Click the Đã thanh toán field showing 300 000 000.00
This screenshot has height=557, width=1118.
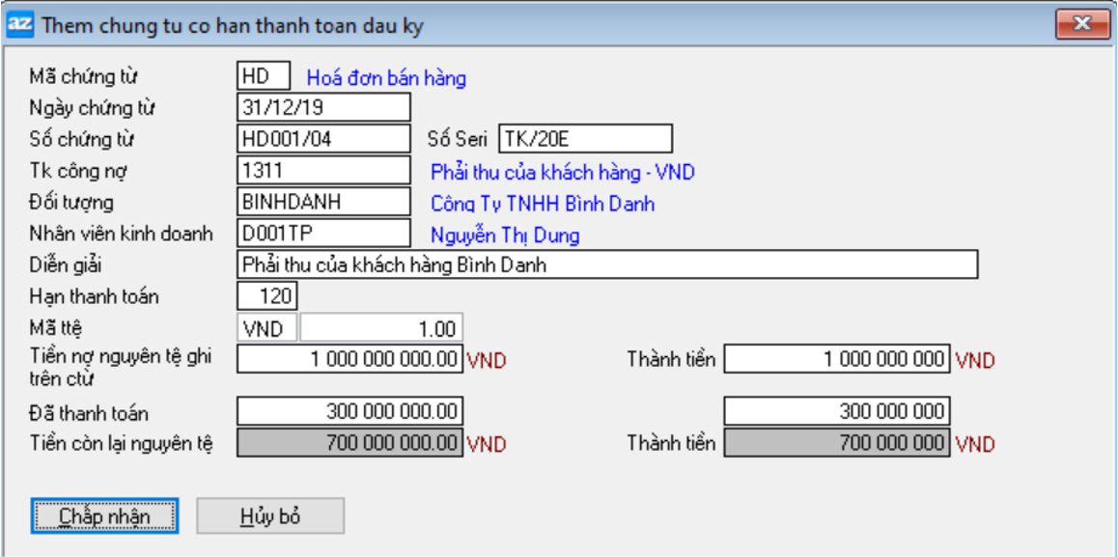[x=349, y=412]
